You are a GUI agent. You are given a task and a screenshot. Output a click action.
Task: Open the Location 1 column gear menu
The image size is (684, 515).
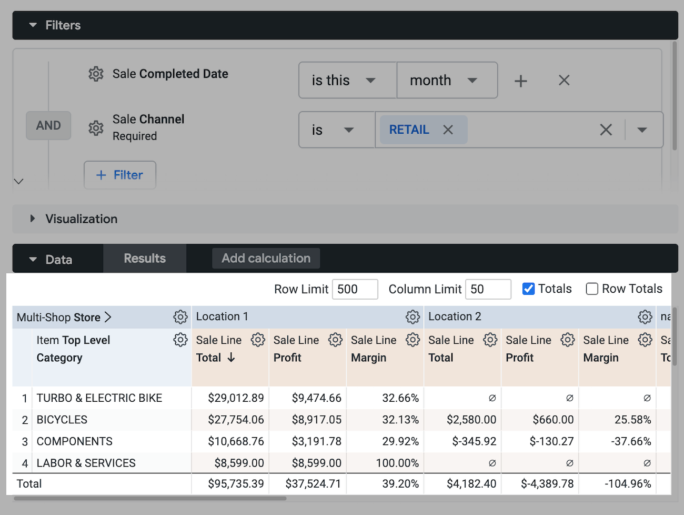(413, 317)
